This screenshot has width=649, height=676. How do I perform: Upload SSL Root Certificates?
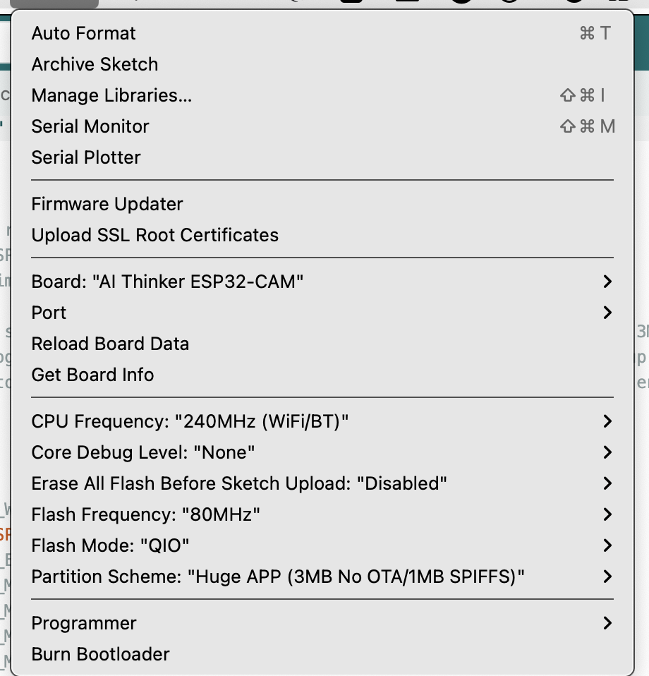click(x=154, y=235)
